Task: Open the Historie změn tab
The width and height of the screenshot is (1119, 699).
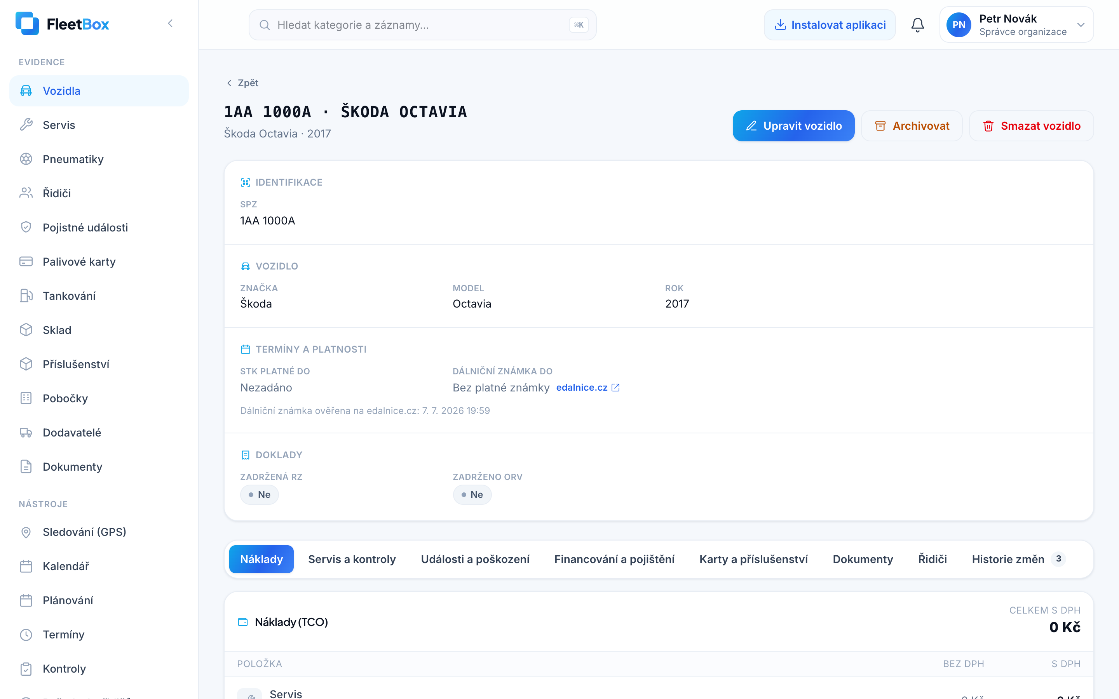Action: [x=1019, y=559]
